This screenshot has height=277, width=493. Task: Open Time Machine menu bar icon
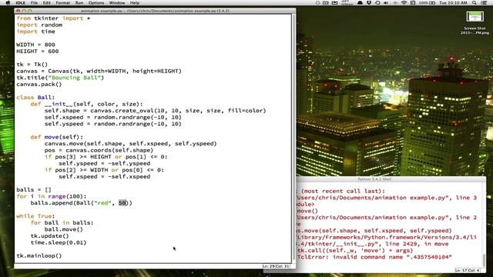click(x=377, y=2)
